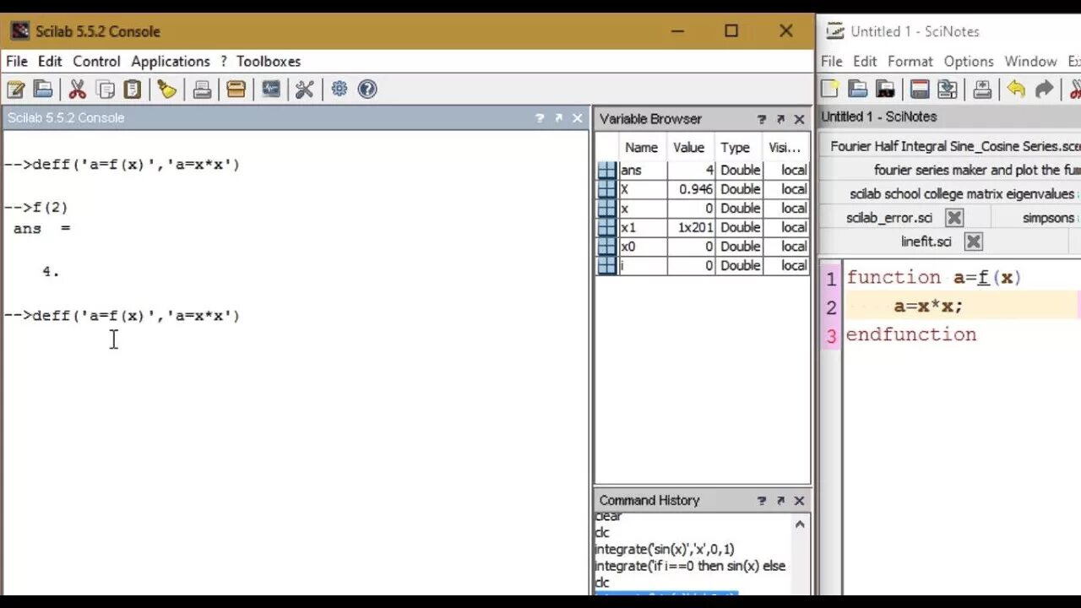Screen dimensions: 1081x608
Task: Click the console Open file icon
Action: click(x=43, y=89)
